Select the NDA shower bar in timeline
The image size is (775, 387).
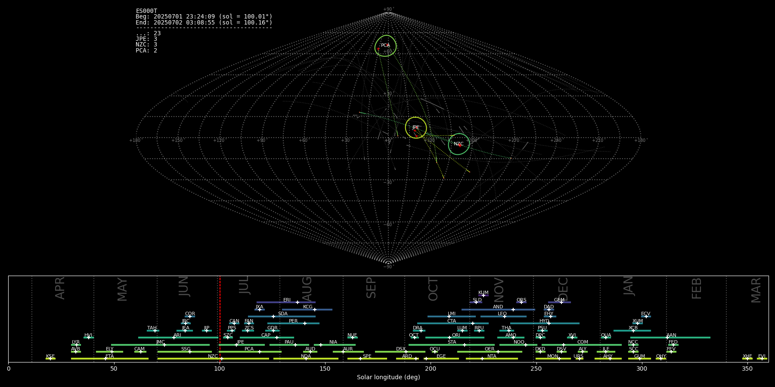306,359
